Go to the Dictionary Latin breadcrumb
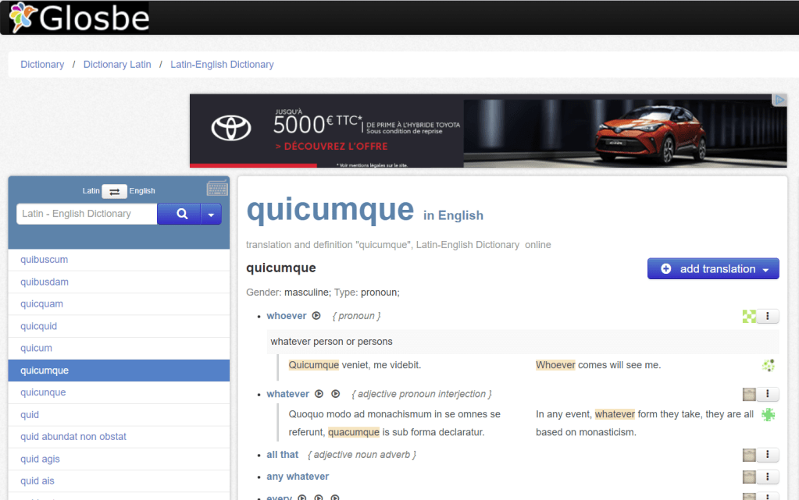 pyautogui.click(x=117, y=64)
